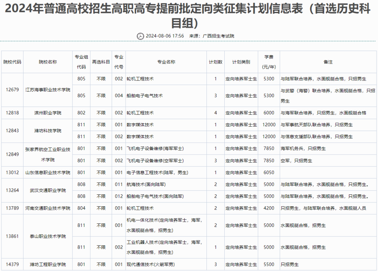Image resolution: width=378 pixels, height=271 pixels.
Task: Click the remark 只招男生，与陆军联合培养，水面舰艇人员
Action: (323, 208)
